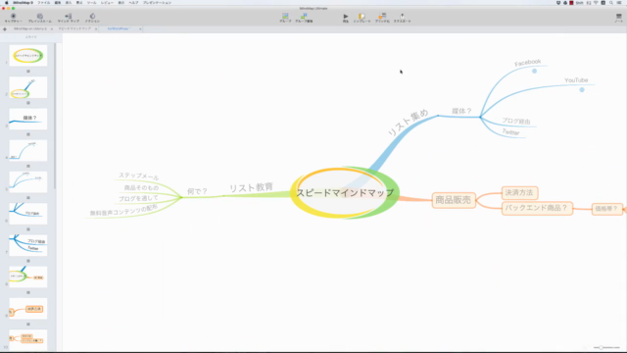Select slide 6 thumbnail
The image size is (627, 353).
(x=28, y=214)
